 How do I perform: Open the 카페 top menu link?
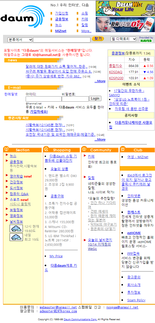[x=85, y=19]
